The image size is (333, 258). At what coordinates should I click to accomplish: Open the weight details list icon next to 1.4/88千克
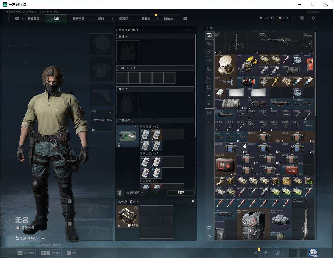pos(42,238)
